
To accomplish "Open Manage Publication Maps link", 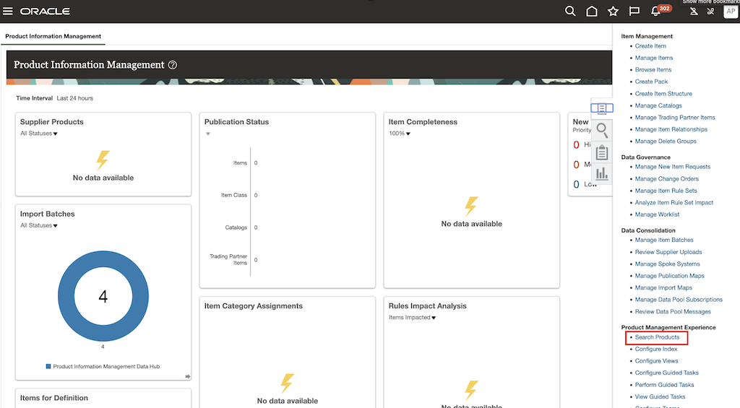I will pos(669,275).
